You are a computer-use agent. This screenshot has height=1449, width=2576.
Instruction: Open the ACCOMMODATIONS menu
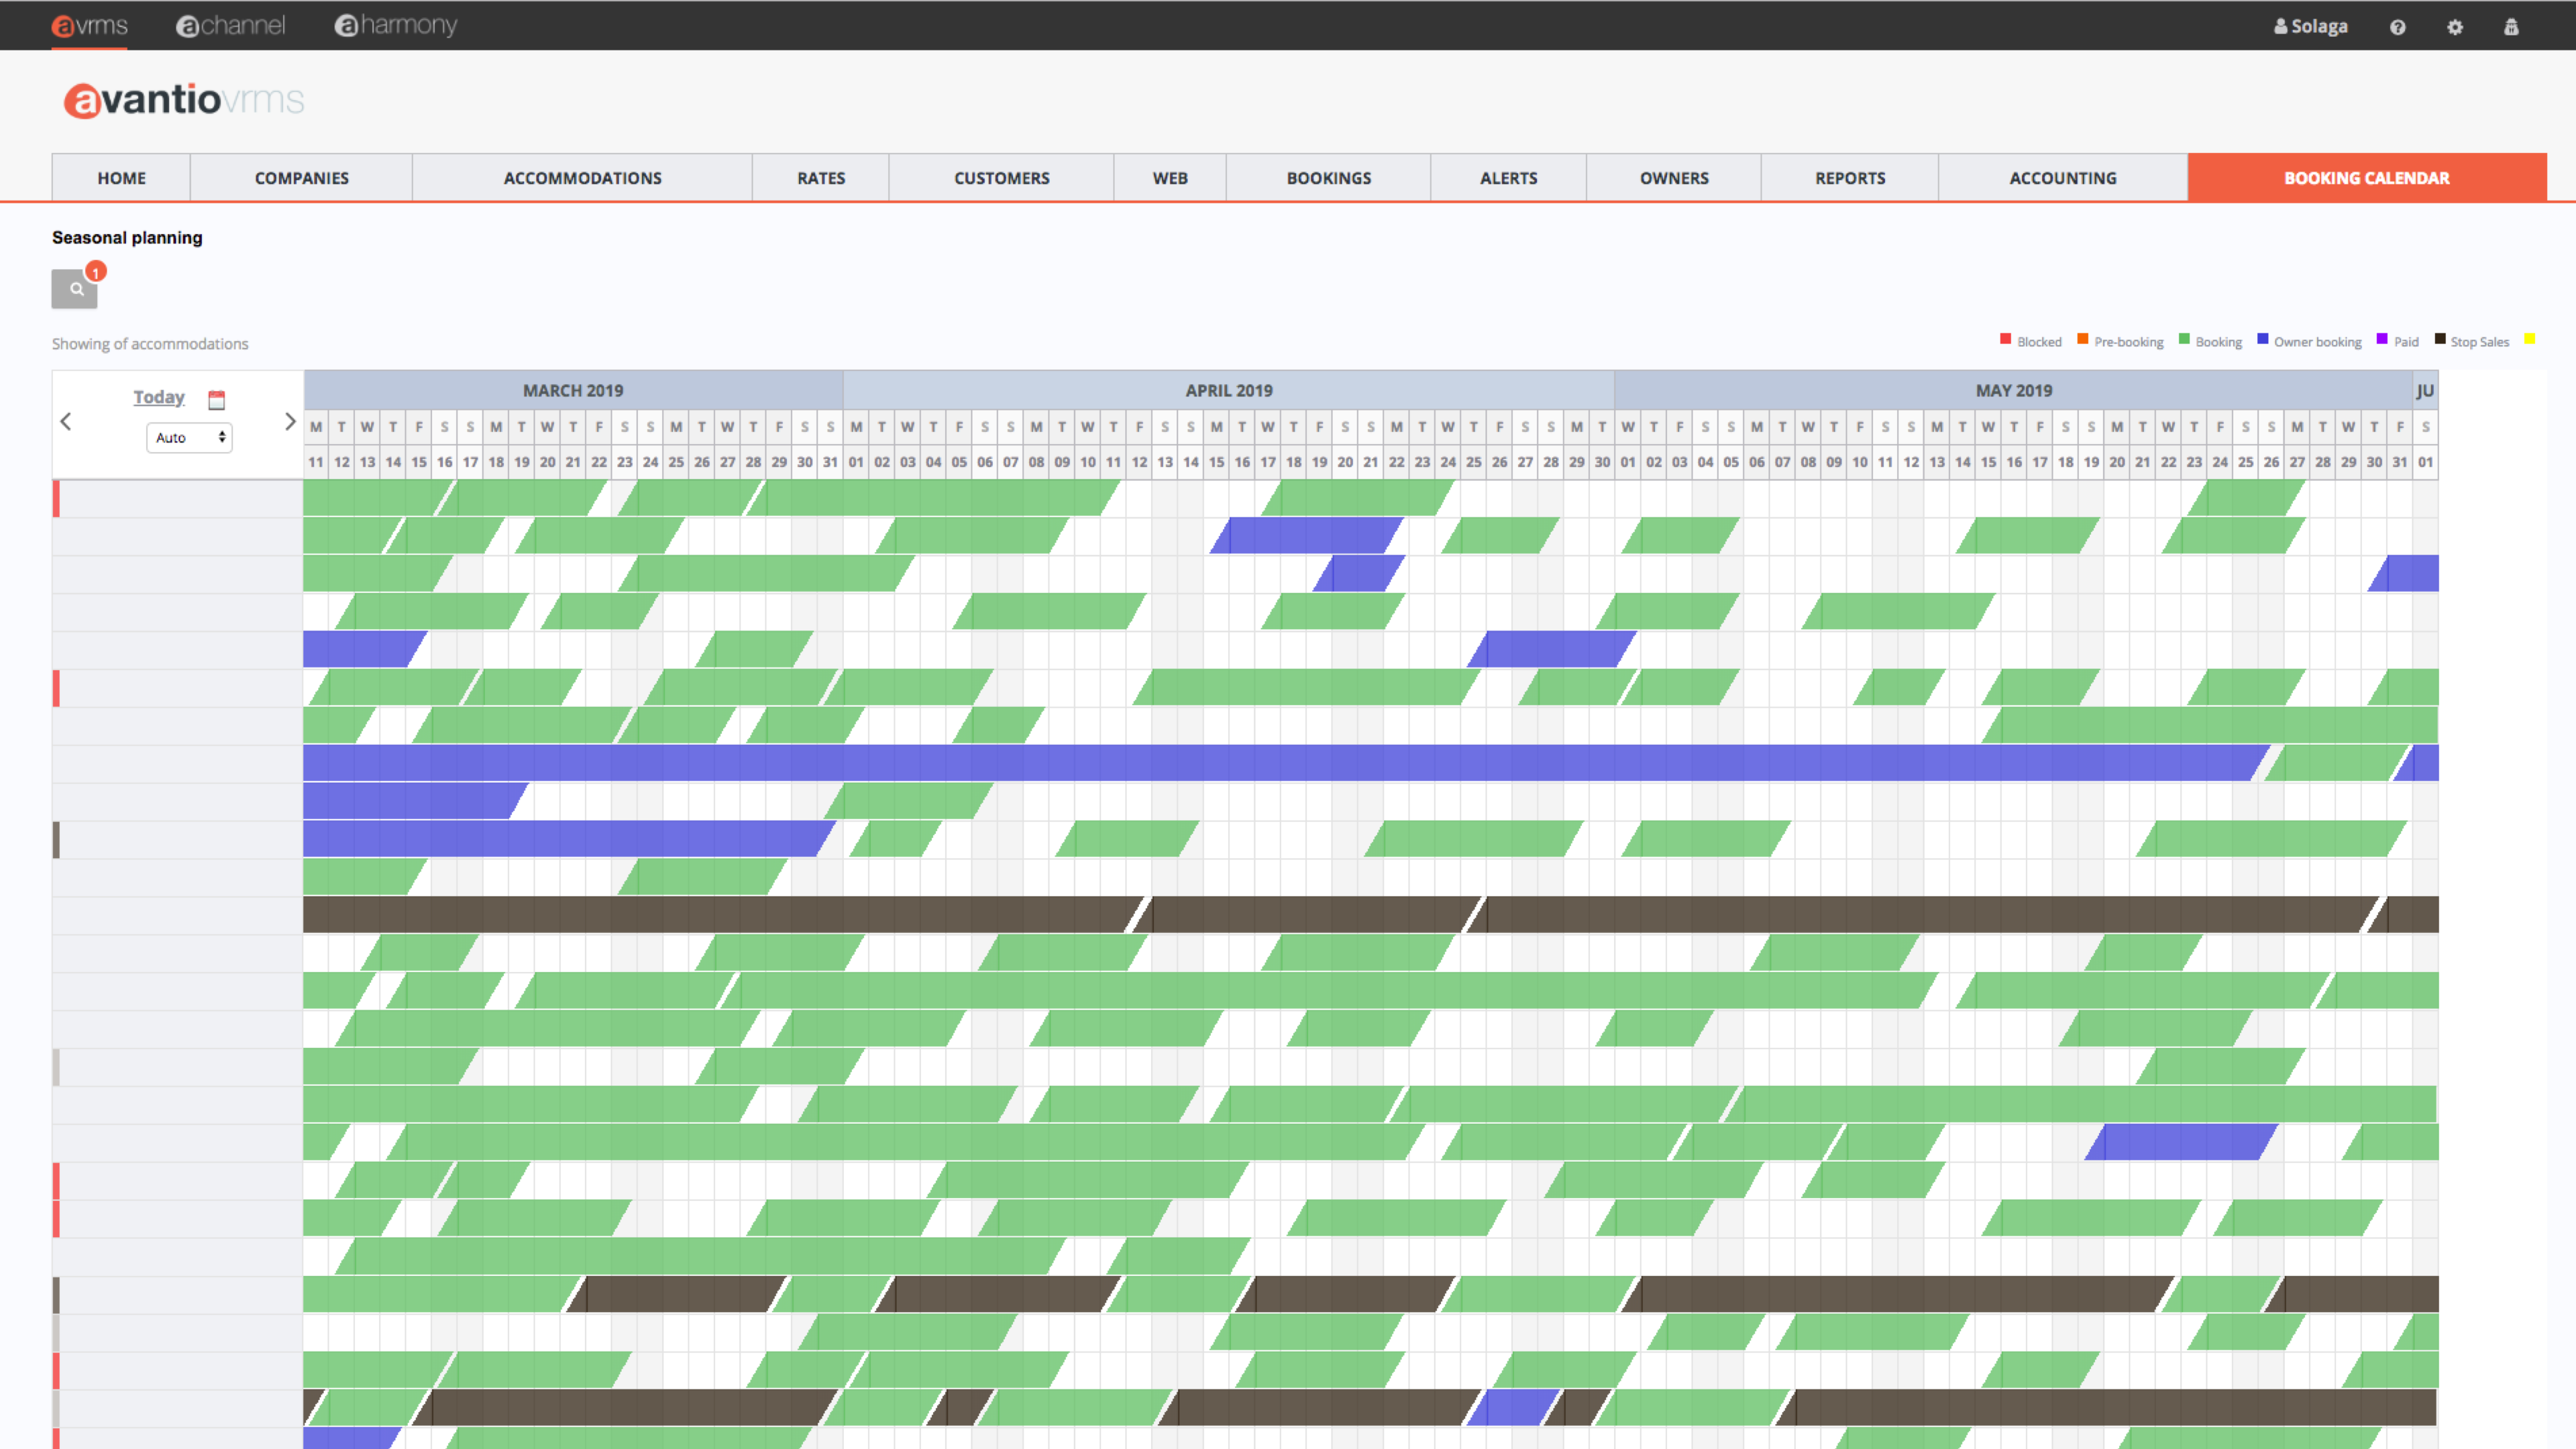tap(582, 178)
